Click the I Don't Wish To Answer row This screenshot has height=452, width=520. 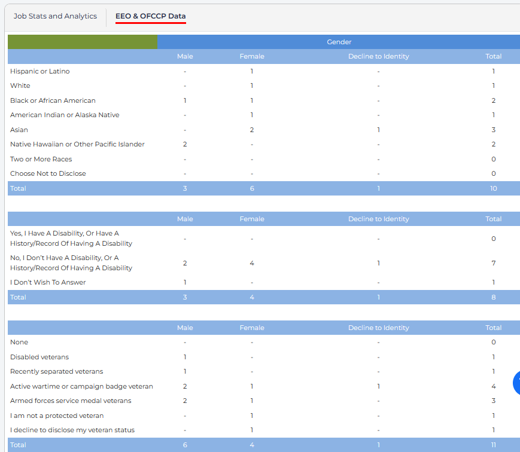48,282
